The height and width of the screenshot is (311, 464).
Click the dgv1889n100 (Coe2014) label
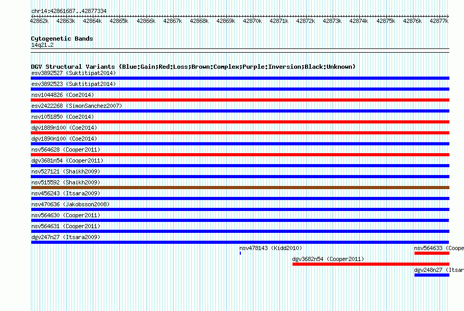64,128
